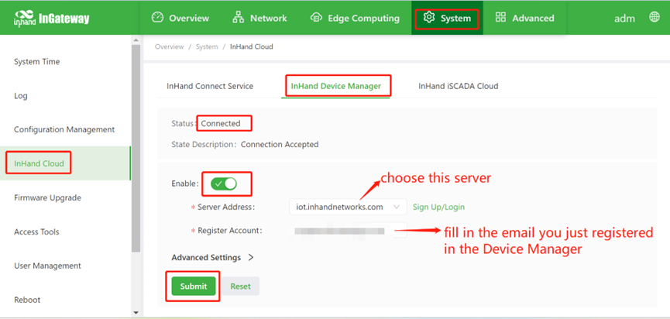The height and width of the screenshot is (319, 670).
Task: Click the sidebar scrollbar thumb
Action: tap(136, 148)
